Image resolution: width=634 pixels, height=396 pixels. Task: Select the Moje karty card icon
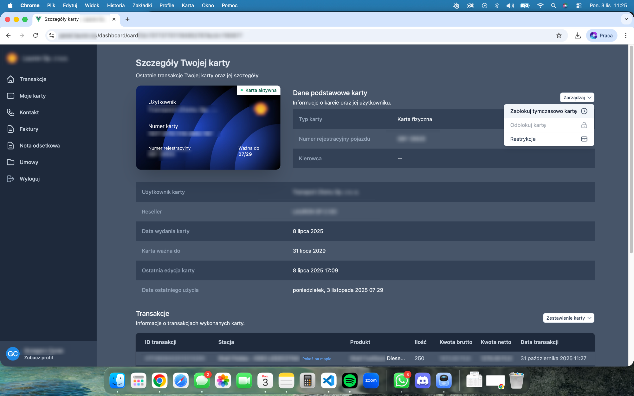[x=11, y=96]
